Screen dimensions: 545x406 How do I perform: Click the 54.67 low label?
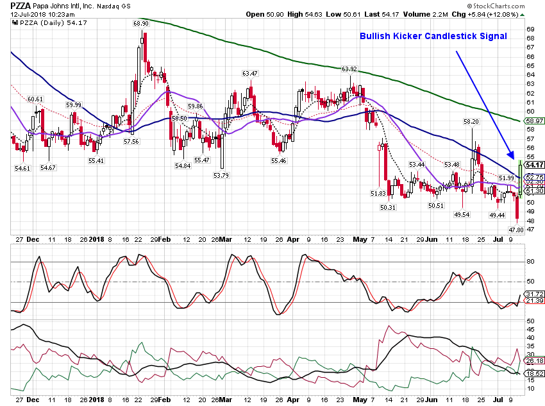point(47,167)
